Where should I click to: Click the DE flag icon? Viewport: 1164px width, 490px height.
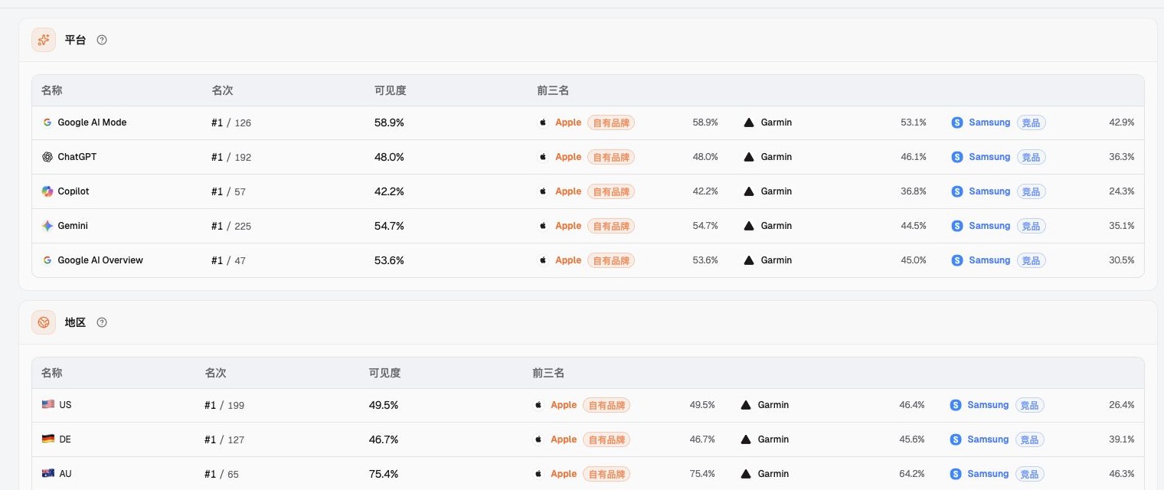[48, 439]
